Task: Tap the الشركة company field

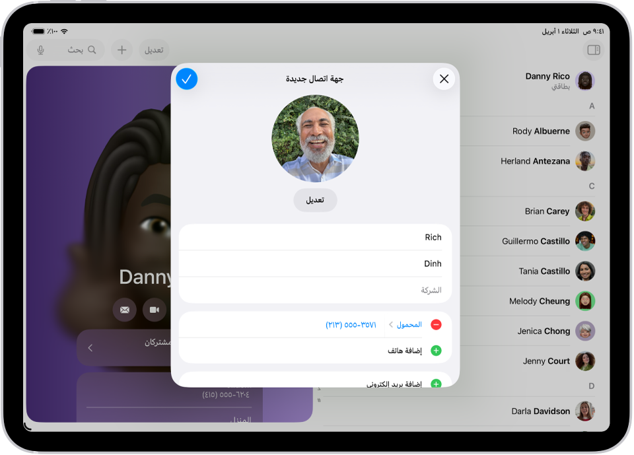Action: pyautogui.click(x=315, y=290)
